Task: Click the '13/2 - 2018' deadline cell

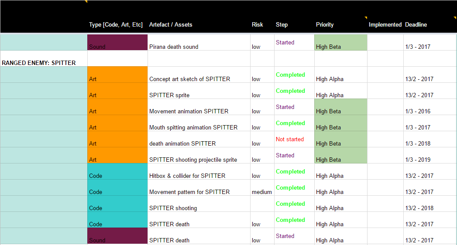Action: pyautogui.click(x=419, y=208)
